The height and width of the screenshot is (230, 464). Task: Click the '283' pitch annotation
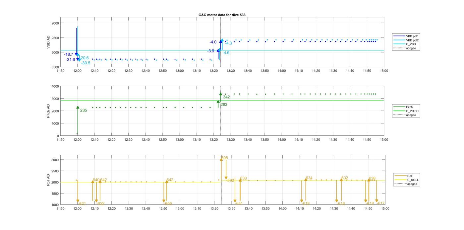point(224,105)
